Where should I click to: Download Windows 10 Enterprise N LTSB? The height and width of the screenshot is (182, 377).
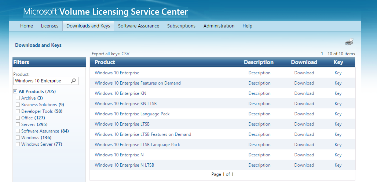pos(304,165)
